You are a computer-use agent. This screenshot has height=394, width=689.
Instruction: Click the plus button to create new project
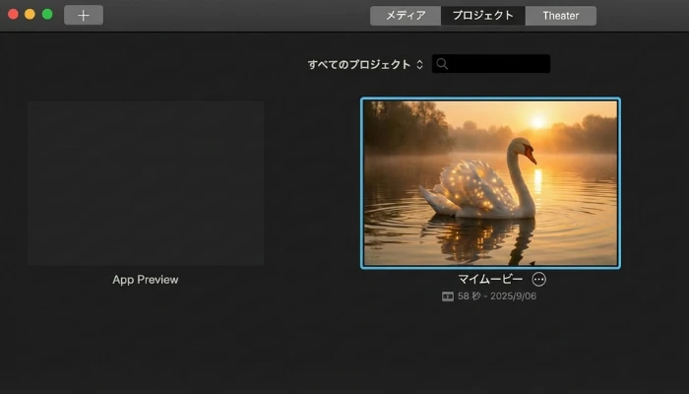(83, 15)
